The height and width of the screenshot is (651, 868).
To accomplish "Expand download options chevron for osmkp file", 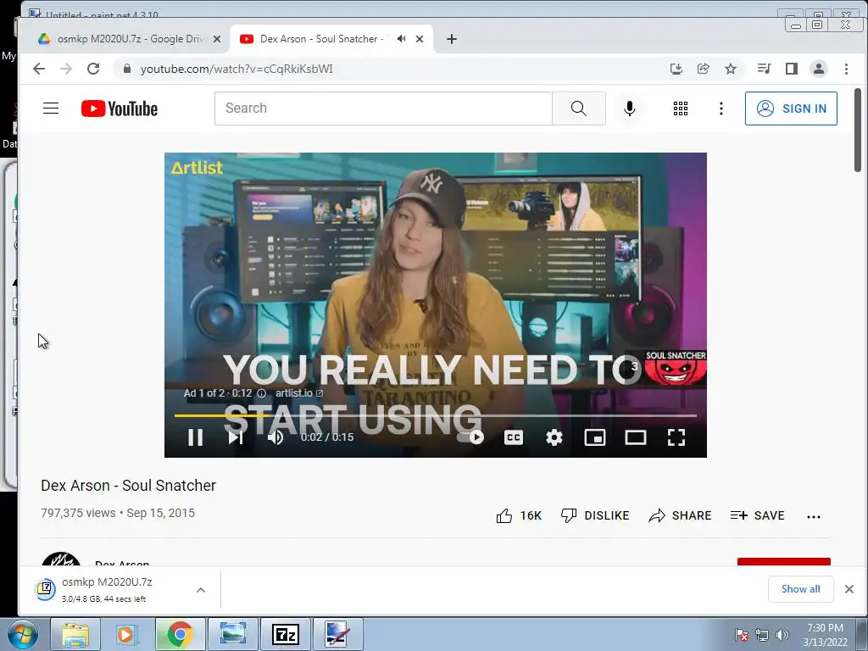I will 201,590.
